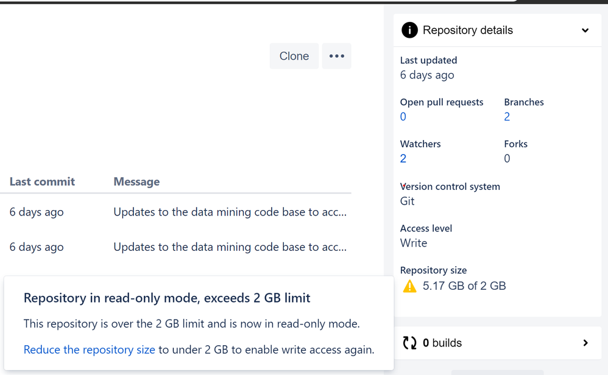Click the warning triangle next to repository size

pos(410,286)
